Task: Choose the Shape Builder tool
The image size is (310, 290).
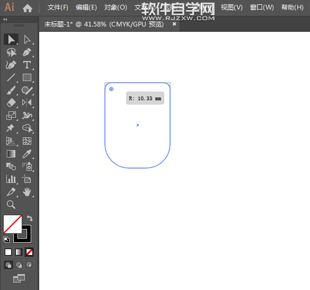Action: [x=27, y=128]
